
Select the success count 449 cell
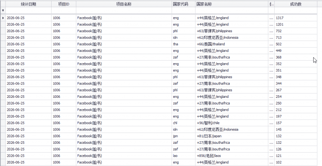point(296,51)
